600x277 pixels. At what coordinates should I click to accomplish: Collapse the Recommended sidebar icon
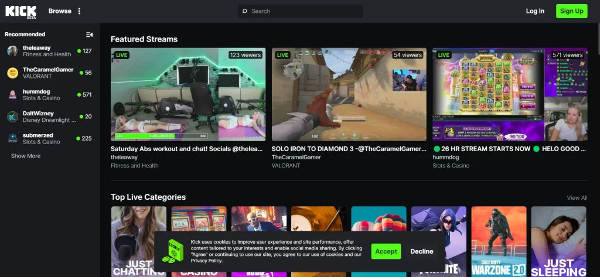(89, 35)
